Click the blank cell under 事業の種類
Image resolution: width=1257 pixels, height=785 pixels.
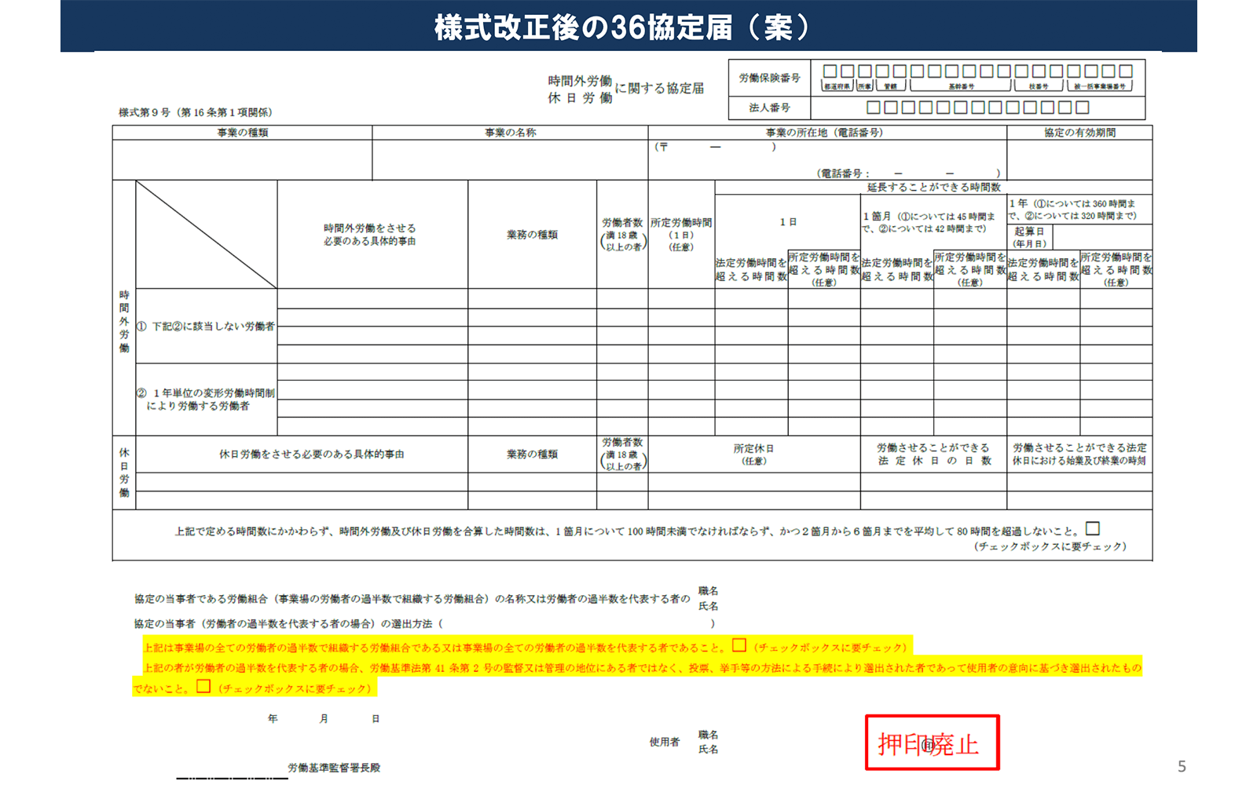[242, 160]
